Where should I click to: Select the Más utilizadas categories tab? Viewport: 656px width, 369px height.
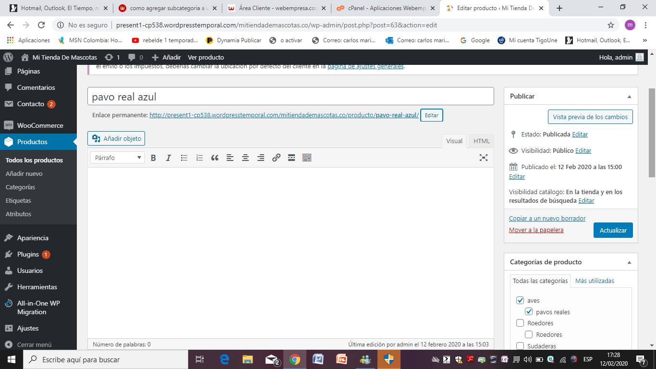[x=595, y=281]
